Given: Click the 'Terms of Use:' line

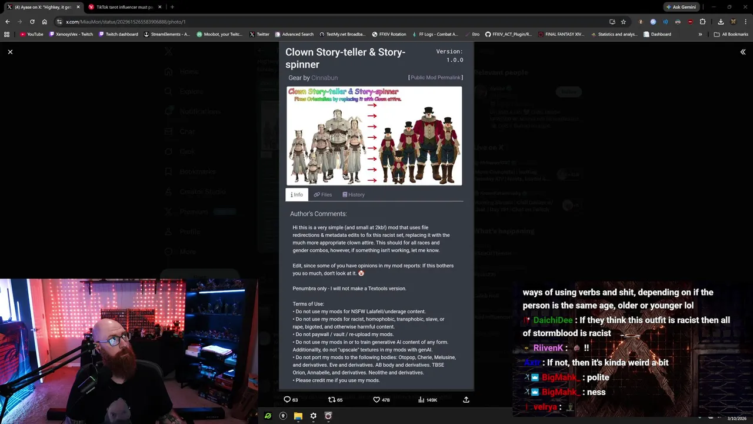Looking at the screenshot, I should pos(308,304).
